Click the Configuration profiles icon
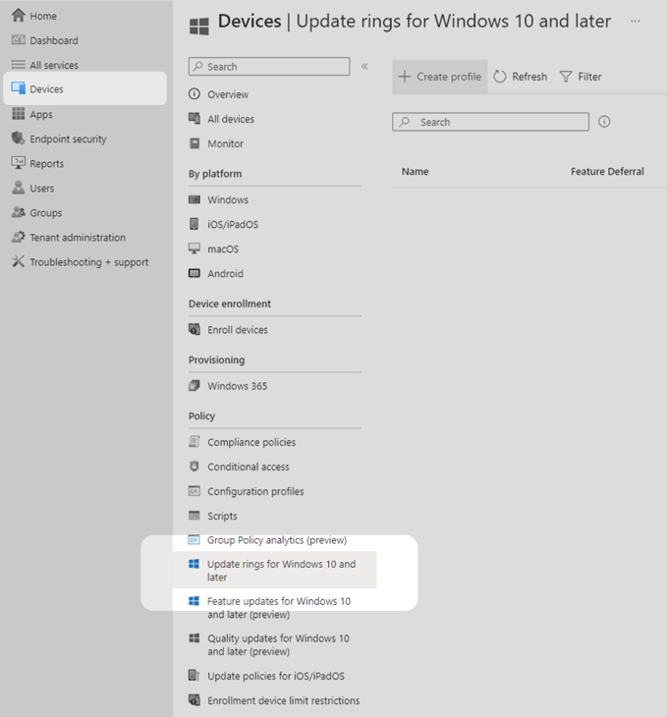 (195, 491)
